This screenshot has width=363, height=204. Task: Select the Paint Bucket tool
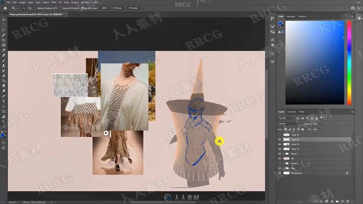pos(4,81)
